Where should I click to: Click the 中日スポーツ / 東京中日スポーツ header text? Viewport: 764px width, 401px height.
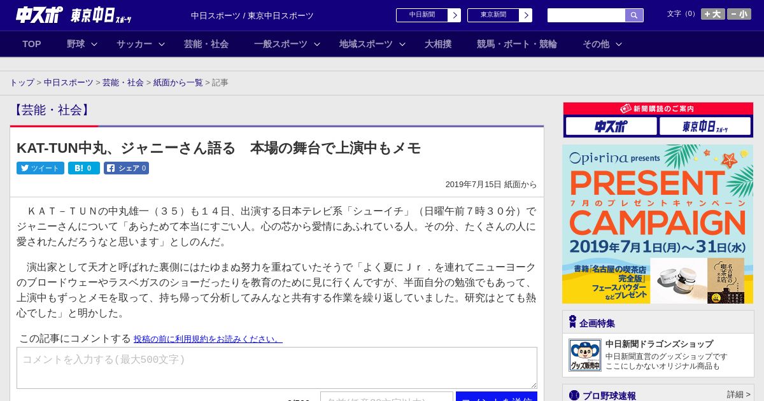(x=252, y=15)
